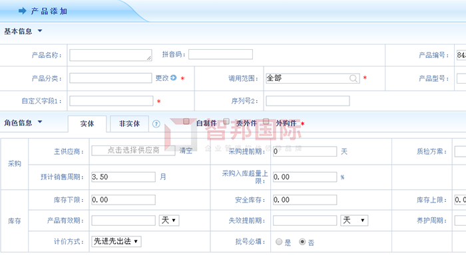Click 清空 to clear main supplier

click(186, 151)
